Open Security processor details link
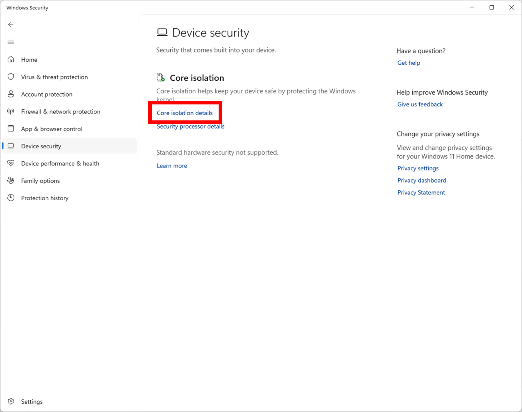The height and width of the screenshot is (412, 522). click(x=190, y=126)
